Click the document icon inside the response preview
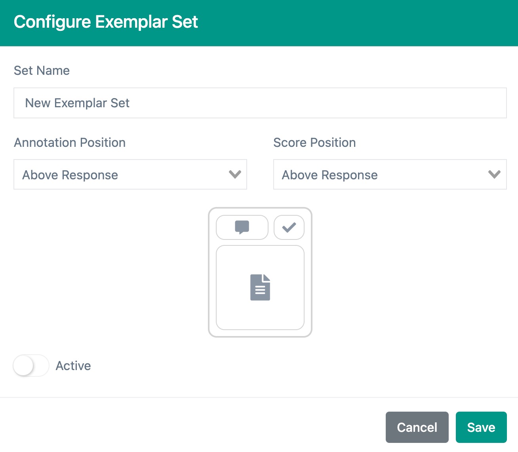 (x=260, y=287)
